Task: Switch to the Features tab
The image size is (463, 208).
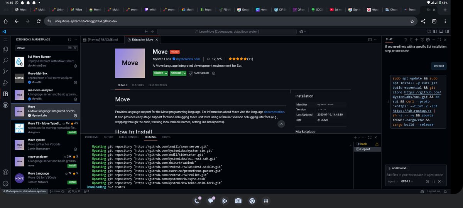Action: [x=138, y=85]
